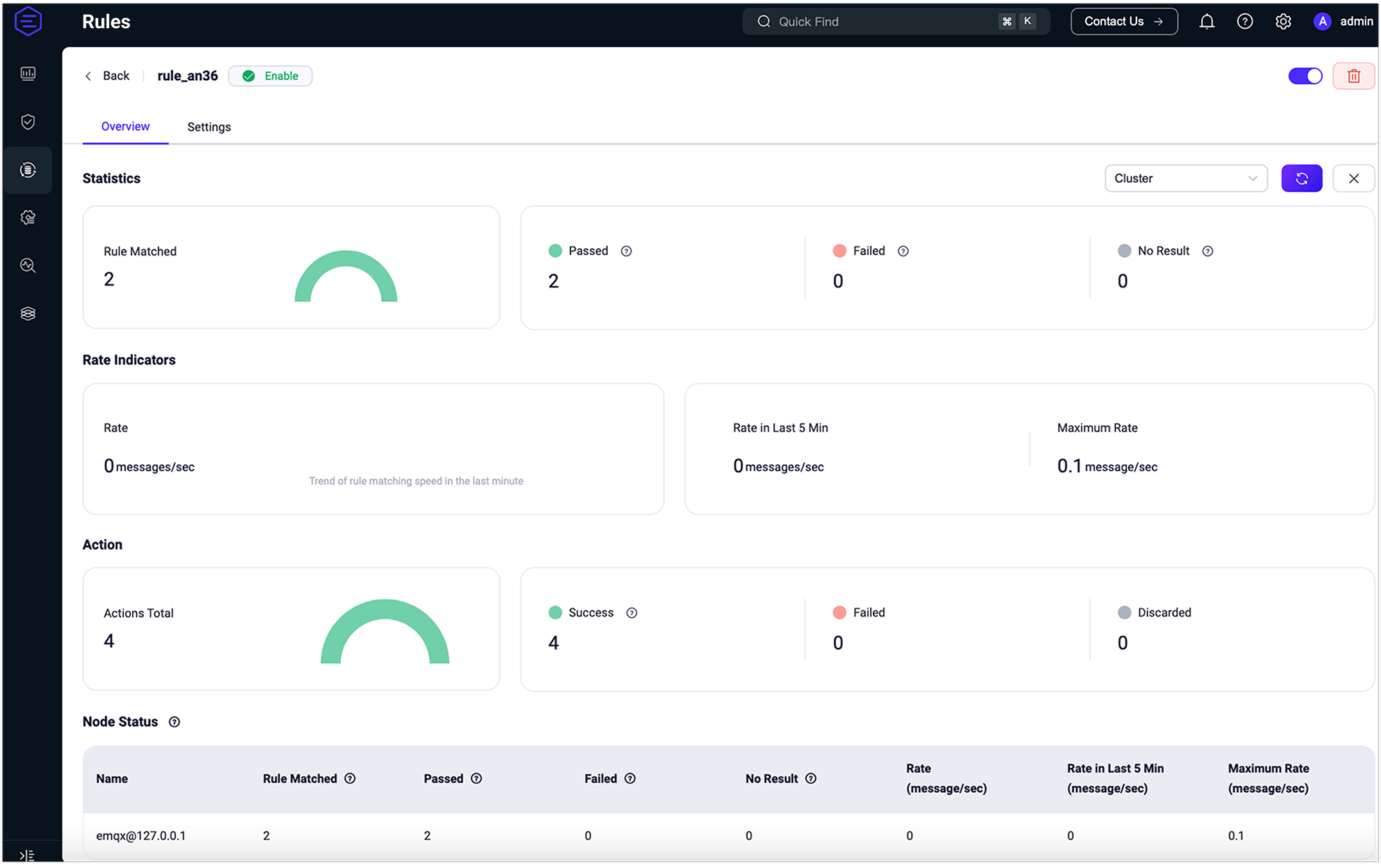Open the diagnostics sidebar icon

pyautogui.click(x=28, y=266)
